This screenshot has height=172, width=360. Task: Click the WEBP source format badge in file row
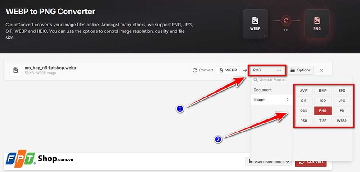coord(228,71)
